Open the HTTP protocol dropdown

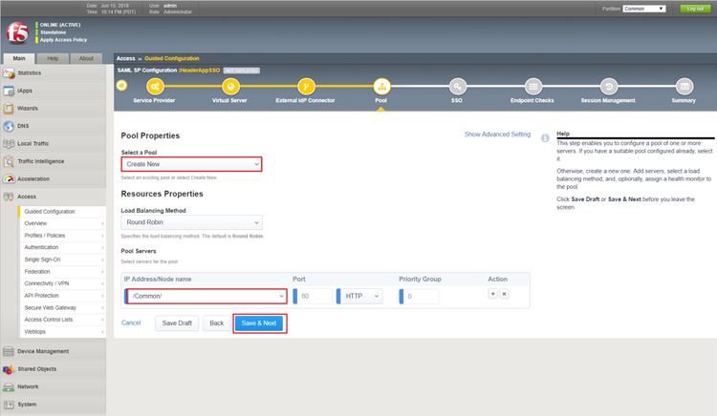pos(361,297)
